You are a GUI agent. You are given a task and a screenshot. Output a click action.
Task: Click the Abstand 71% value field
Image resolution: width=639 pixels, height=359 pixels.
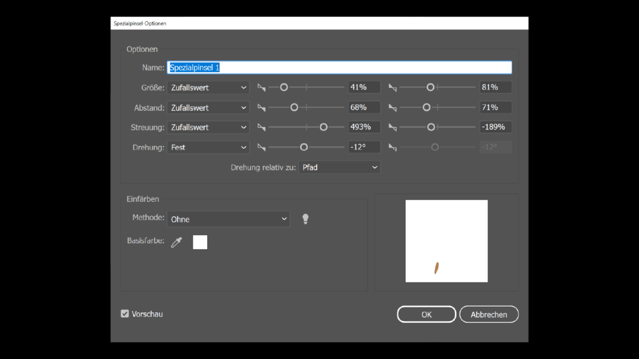coord(495,107)
